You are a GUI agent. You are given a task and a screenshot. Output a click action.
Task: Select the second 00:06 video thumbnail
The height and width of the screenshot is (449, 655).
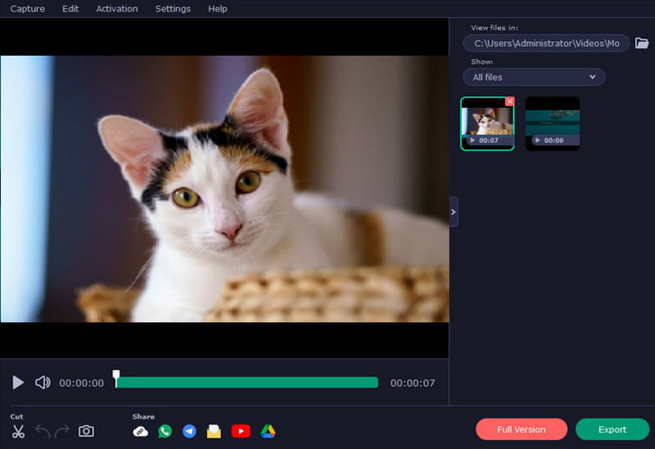tap(552, 123)
